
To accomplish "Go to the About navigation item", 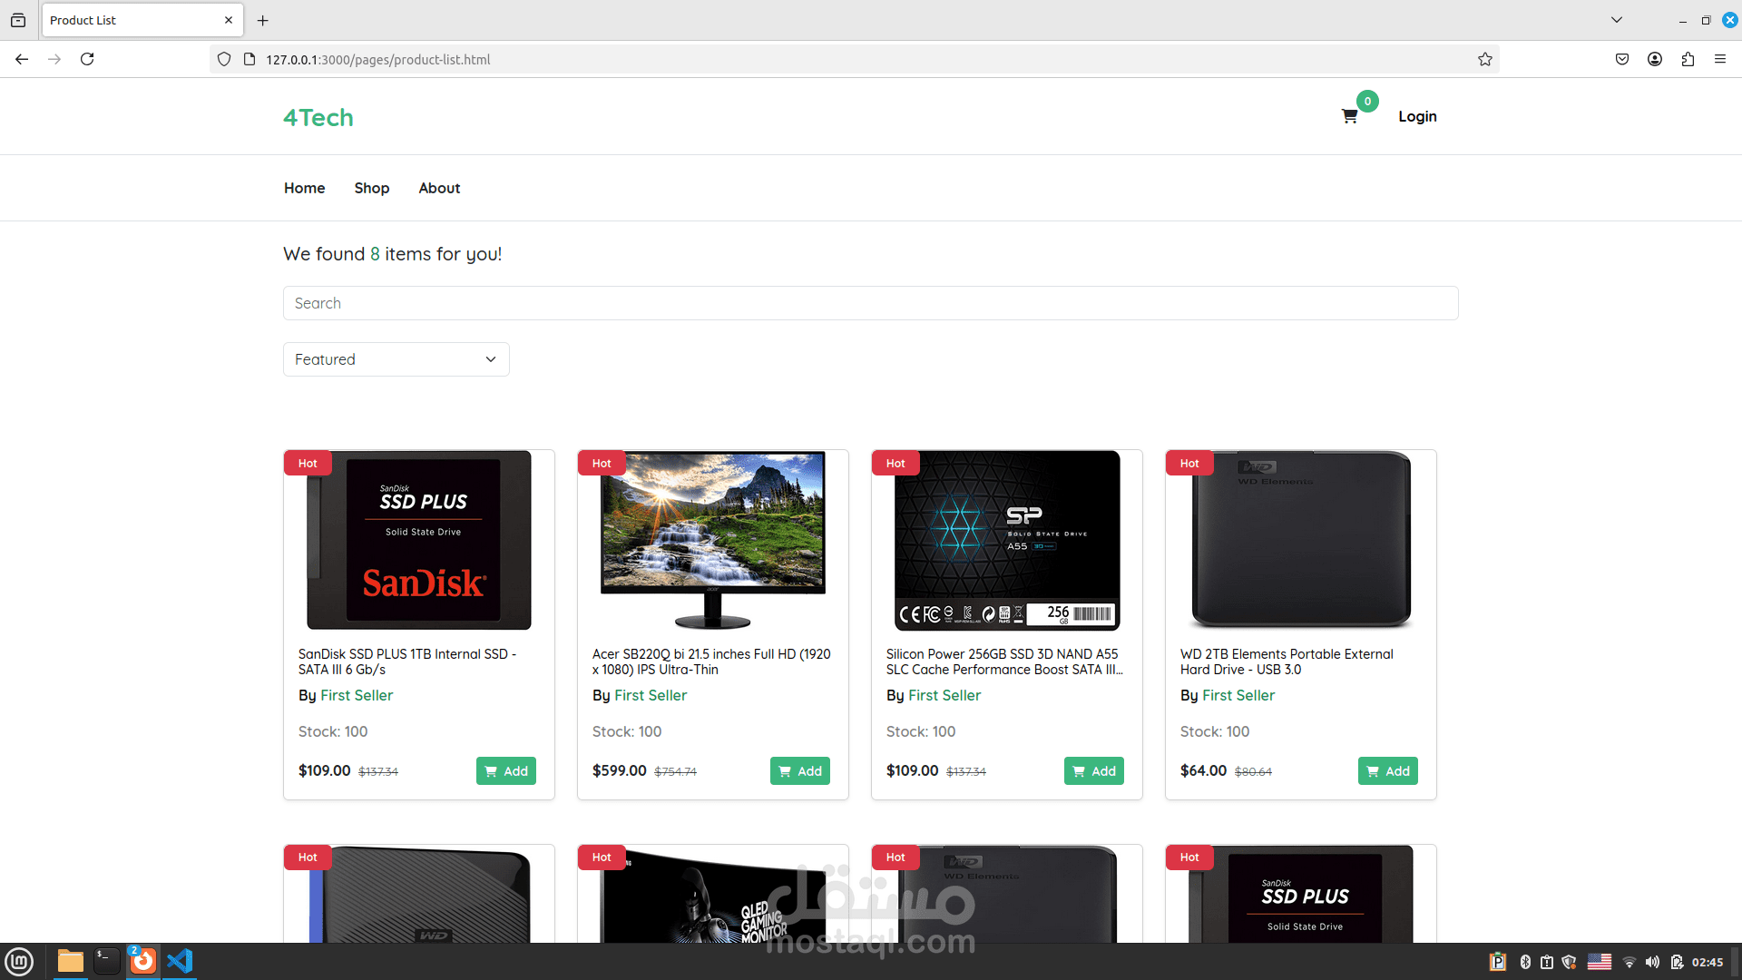I will coord(439,188).
